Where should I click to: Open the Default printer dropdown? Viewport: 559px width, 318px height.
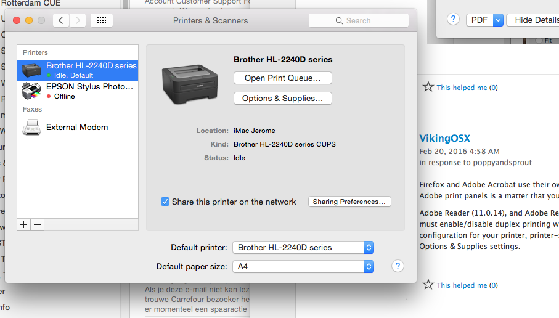click(303, 247)
